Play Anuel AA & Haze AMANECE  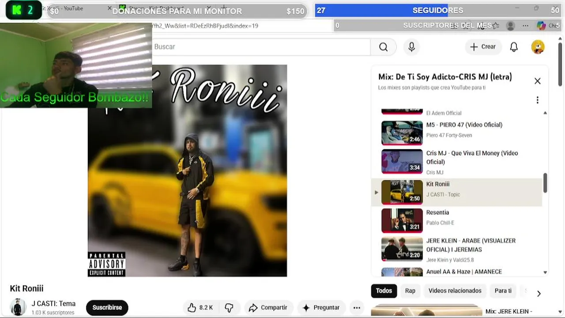point(457,272)
